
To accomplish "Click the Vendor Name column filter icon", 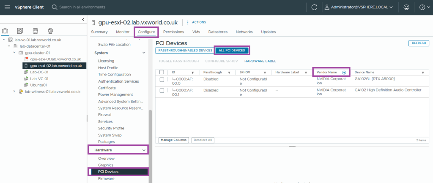I will click(344, 73).
